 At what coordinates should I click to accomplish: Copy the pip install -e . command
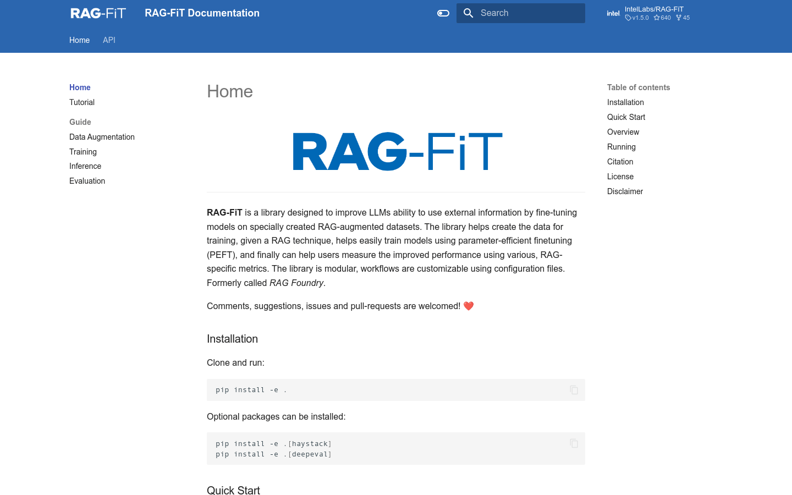(574, 390)
